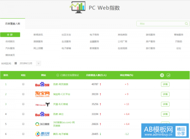Viewport: 190px width, 139px height.
Task: Switch to chart view icon in table header
Action: click(168, 75)
